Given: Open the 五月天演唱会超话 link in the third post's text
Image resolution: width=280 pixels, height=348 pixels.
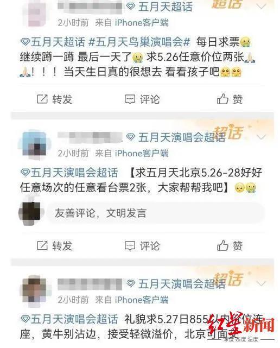Looking at the screenshot, I should (x=69, y=319).
